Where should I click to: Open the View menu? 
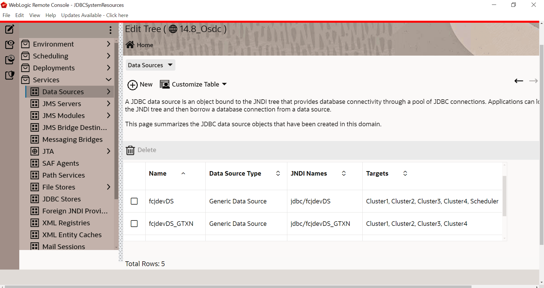click(x=35, y=15)
